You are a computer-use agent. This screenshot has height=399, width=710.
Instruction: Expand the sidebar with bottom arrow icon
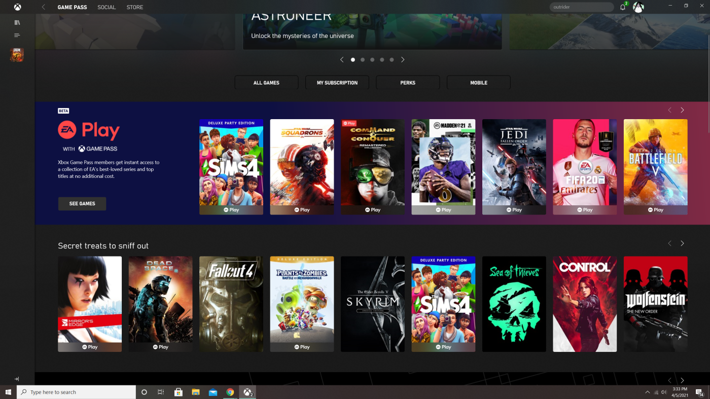click(17, 379)
